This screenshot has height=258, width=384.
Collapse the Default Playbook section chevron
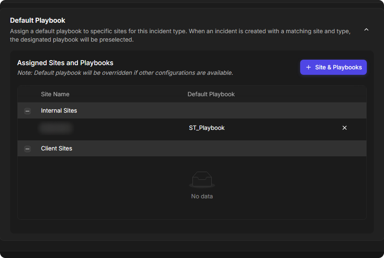tap(366, 30)
